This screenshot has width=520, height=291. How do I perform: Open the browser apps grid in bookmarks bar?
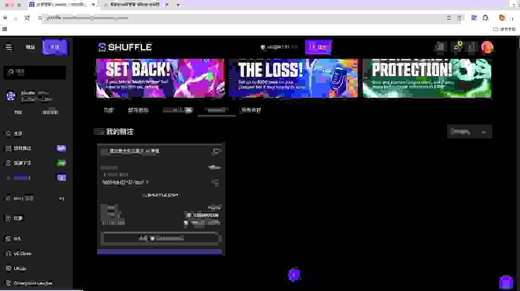pos(5,29)
